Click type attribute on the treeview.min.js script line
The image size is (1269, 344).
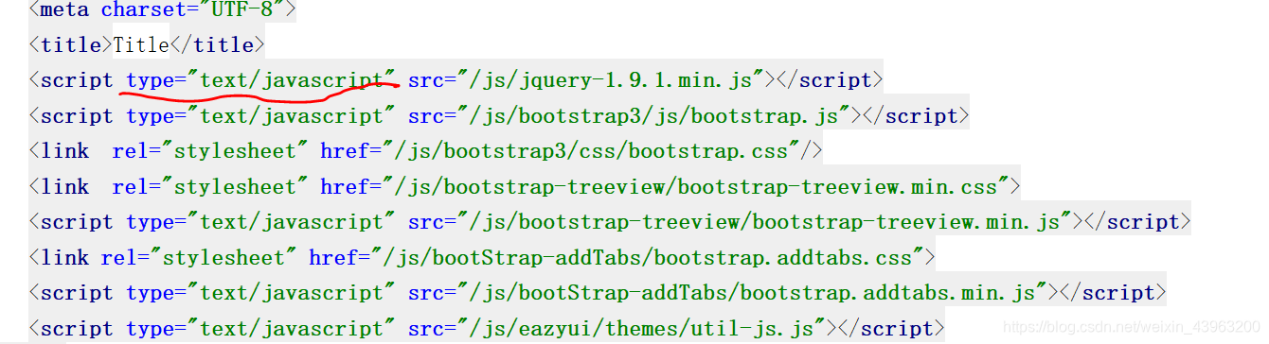pos(260,222)
